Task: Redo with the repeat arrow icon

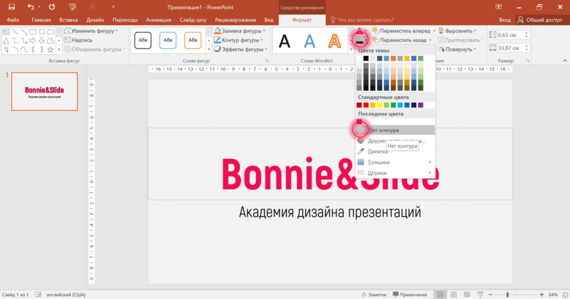Action: pyautogui.click(x=52, y=7)
